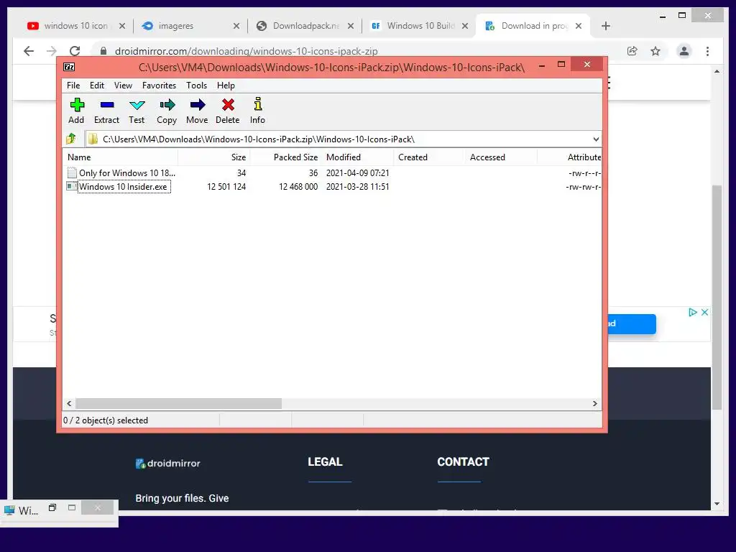Reload the droidmirror page
736x552 pixels.
pyautogui.click(x=75, y=51)
